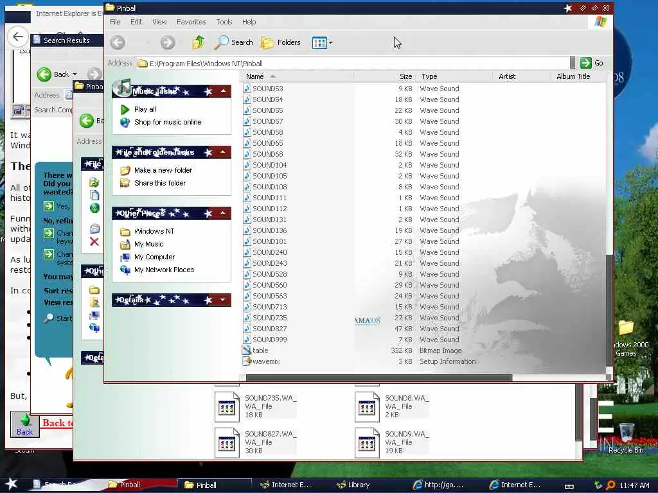Open Windows 2000 Games desktop folder
This screenshot has height=493, width=658.
[x=626, y=338]
